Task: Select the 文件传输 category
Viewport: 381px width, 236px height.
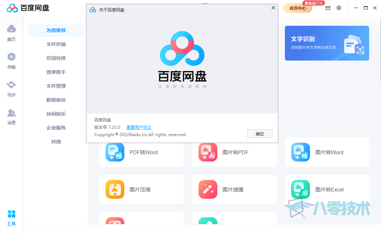Action: (x=56, y=44)
